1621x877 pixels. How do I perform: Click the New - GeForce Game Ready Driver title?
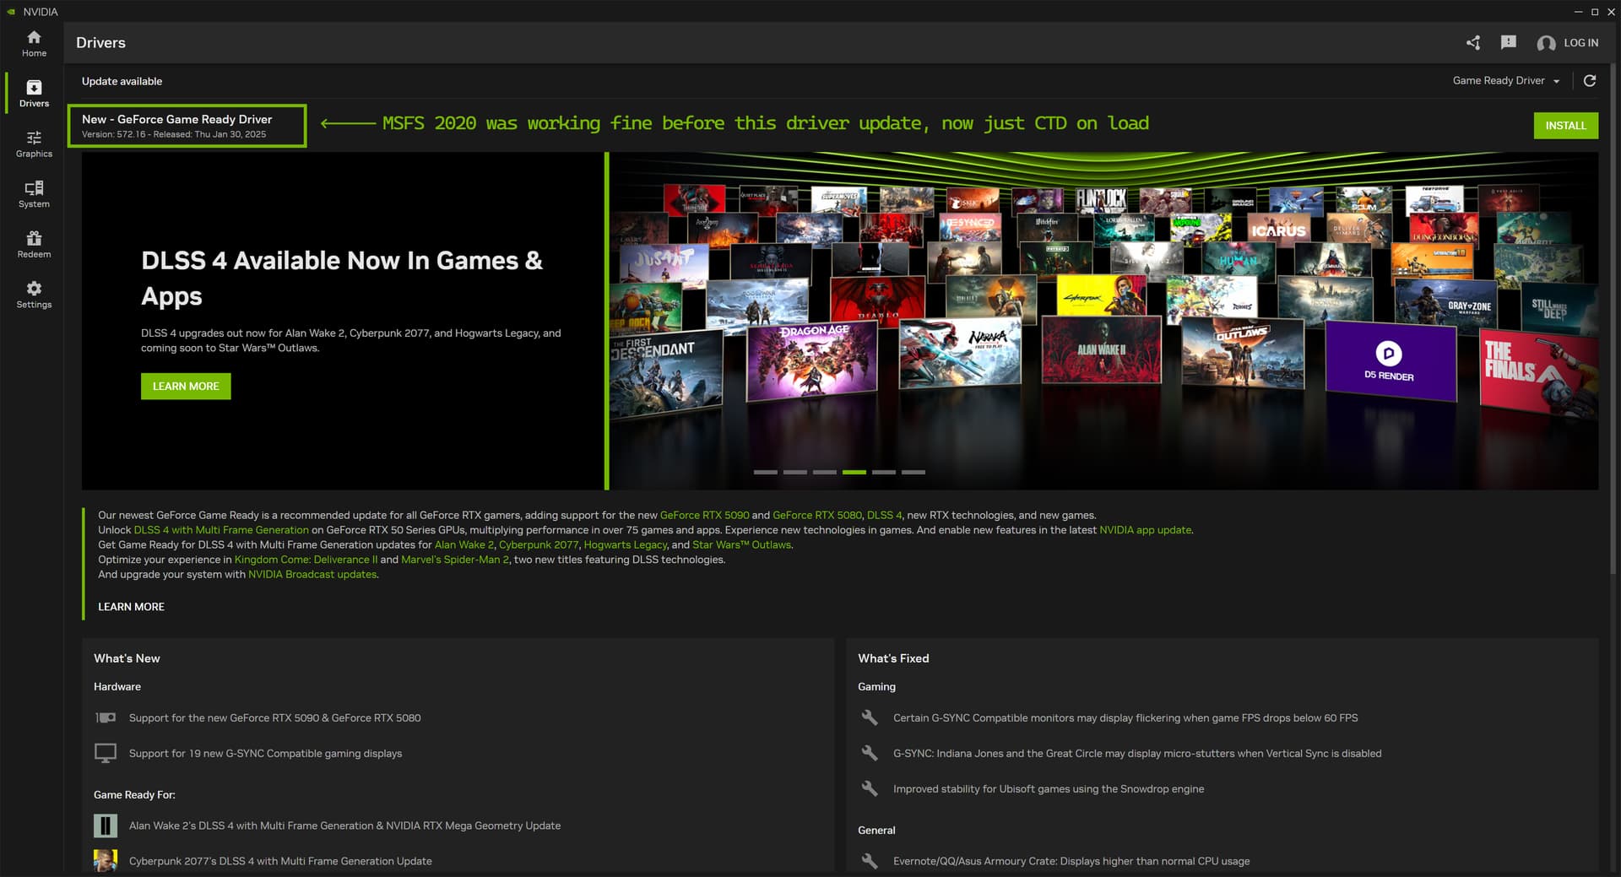(x=176, y=120)
